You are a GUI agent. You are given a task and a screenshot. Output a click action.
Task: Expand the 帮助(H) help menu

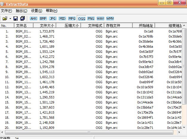(51, 11)
